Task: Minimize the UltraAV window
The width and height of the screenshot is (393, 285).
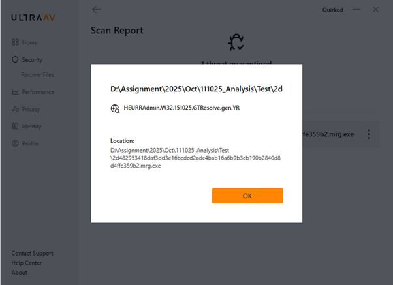Action: pyautogui.click(x=356, y=10)
